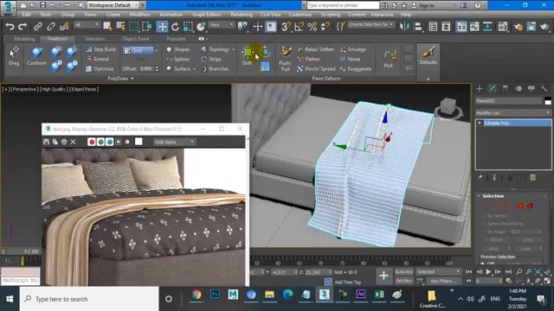
Task: Click the ViewCube in the perspective viewport
Action: click(x=448, y=108)
